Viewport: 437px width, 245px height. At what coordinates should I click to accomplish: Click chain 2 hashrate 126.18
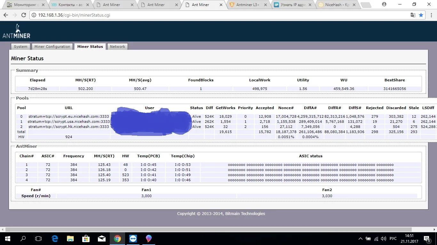point(104,170)
